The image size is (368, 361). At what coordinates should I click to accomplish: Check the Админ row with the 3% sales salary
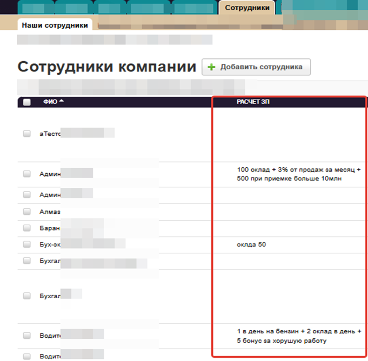(x=26, y=174)
